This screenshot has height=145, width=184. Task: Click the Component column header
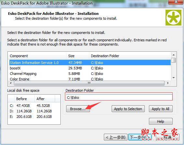(x=38, y=56)
